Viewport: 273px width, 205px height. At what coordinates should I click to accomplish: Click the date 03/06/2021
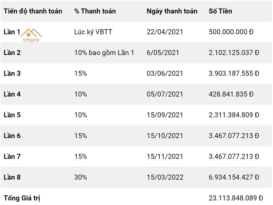click(x=165, y=73)
